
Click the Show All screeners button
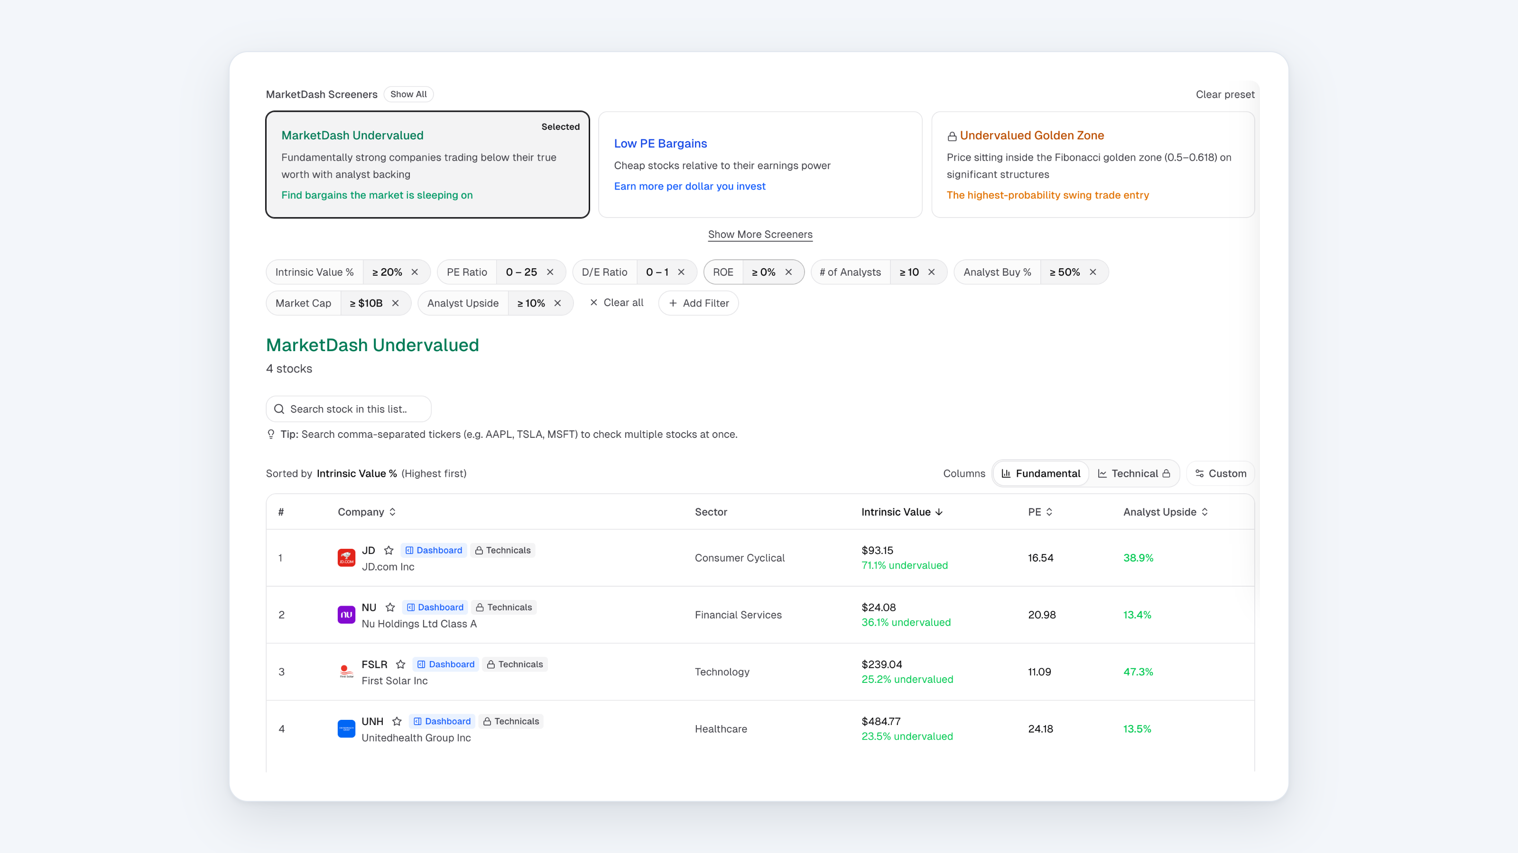click(x=408, y=94)
